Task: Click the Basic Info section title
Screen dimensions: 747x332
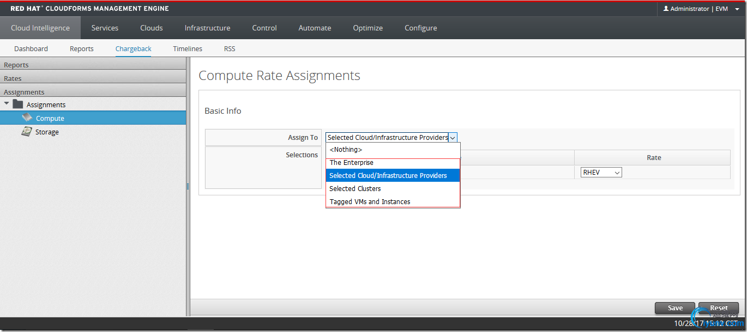Action: click(x=223, y=110)
